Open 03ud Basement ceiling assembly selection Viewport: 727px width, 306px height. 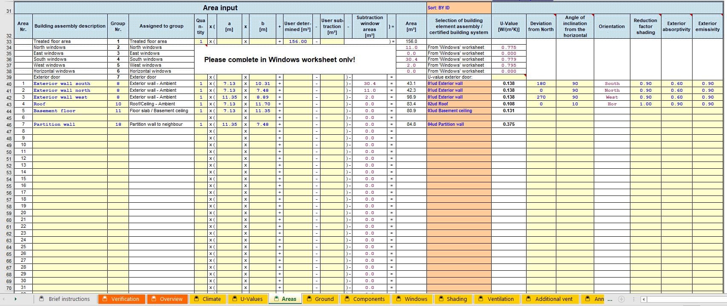point(459,110)
